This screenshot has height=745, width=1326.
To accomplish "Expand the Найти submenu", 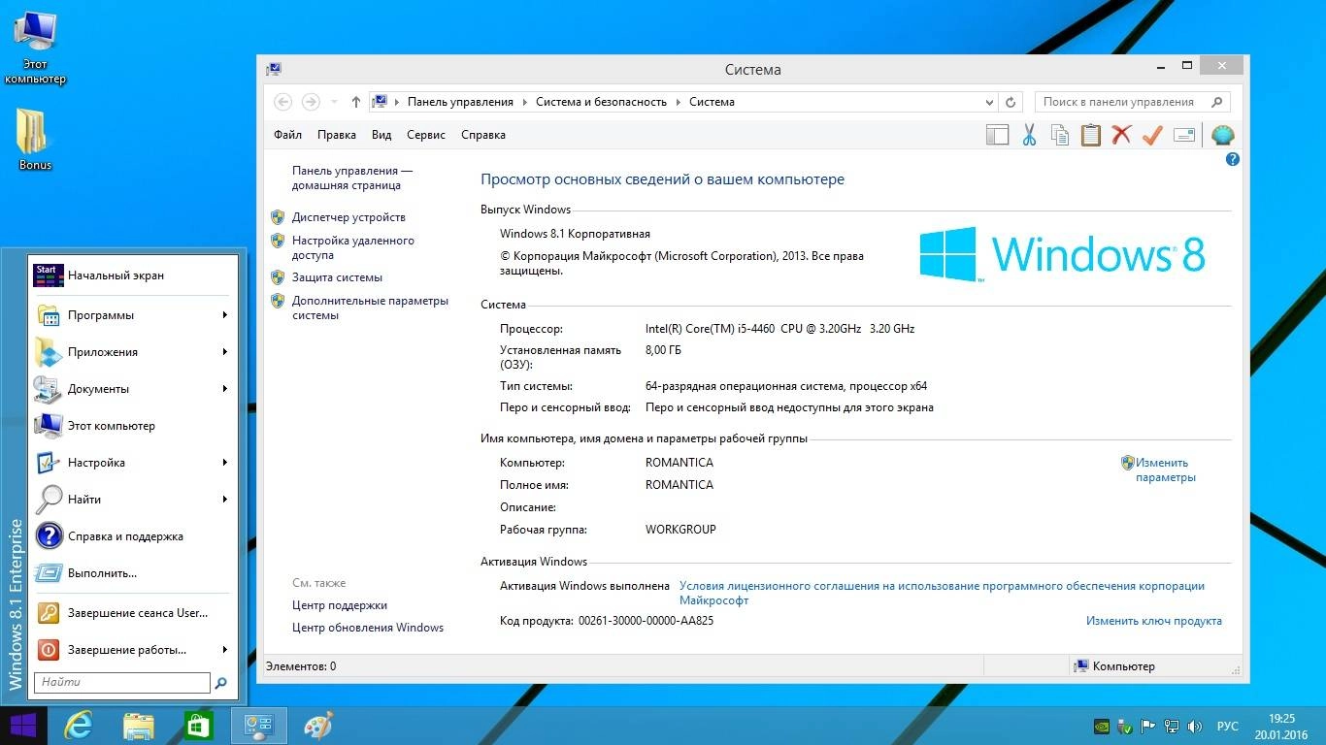I will pyautogui.click(x=224, y=500).
